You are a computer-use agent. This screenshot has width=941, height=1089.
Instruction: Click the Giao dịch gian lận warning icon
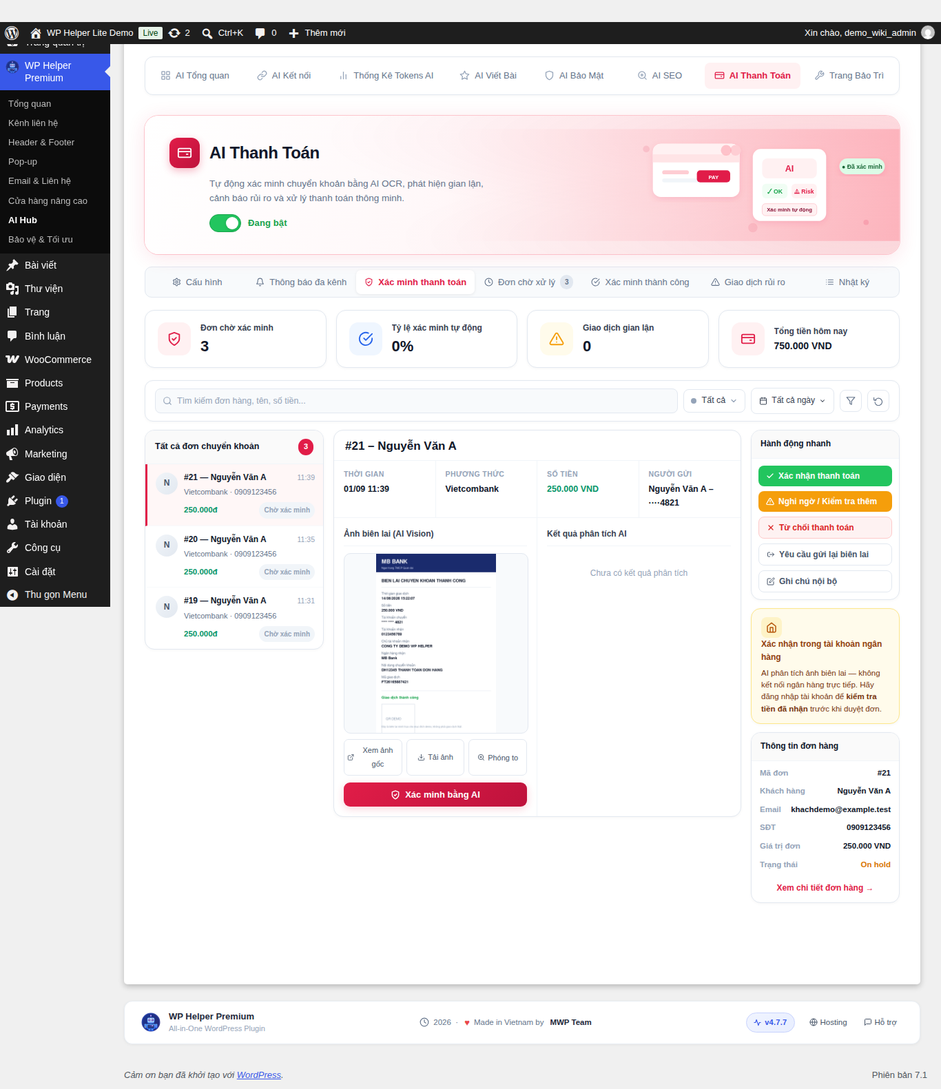point(557,339)
